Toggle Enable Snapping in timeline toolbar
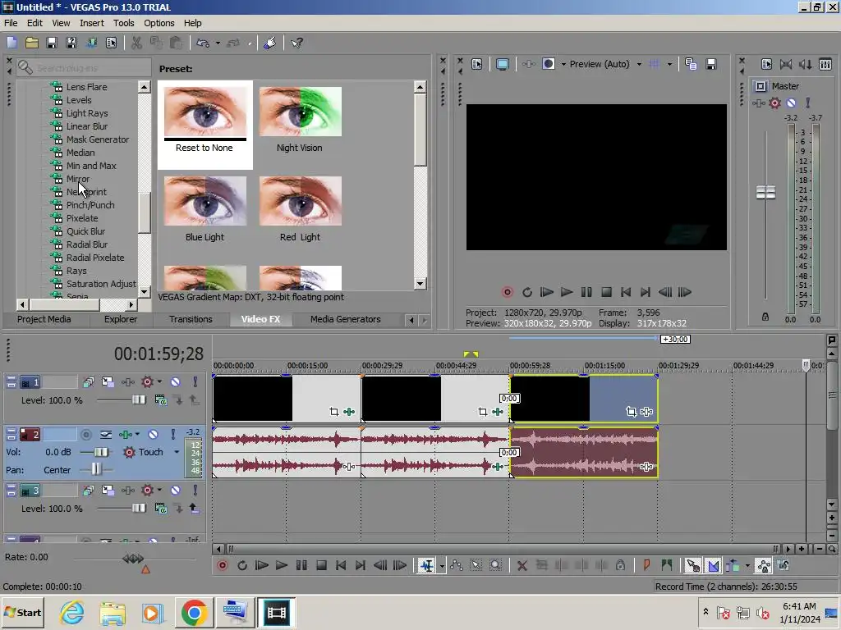The image size is (841, 630). coord(693,566)
